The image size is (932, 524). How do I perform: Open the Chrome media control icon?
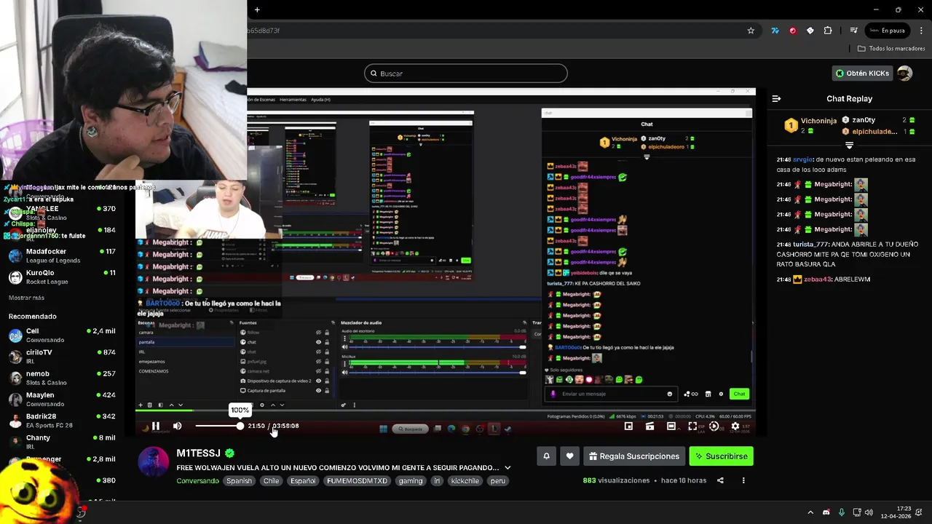pos(853,31)
